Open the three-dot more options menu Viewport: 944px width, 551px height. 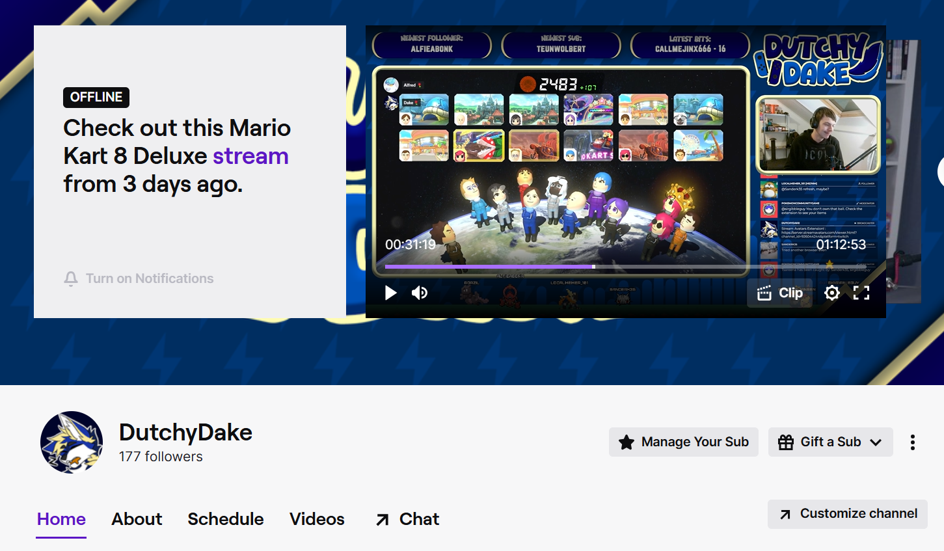click(913, 442)
